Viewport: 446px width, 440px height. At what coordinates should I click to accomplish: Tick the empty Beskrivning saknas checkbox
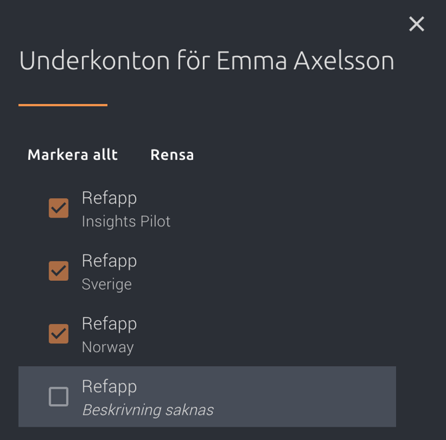pyautogui.click(x=59, y=397)
